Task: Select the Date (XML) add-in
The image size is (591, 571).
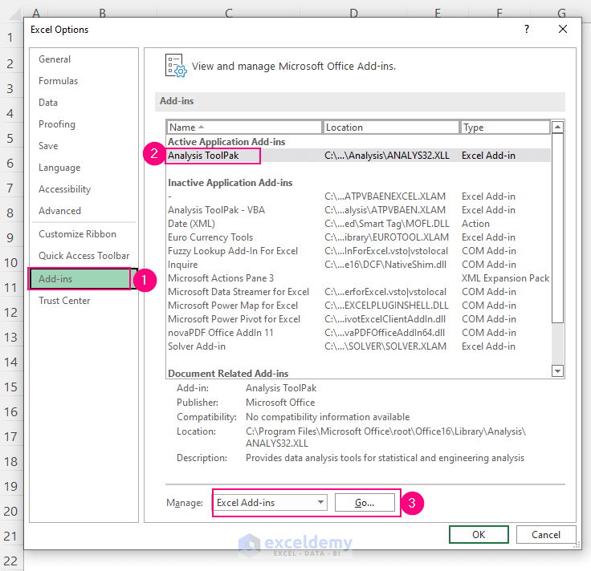Action: 191,224
